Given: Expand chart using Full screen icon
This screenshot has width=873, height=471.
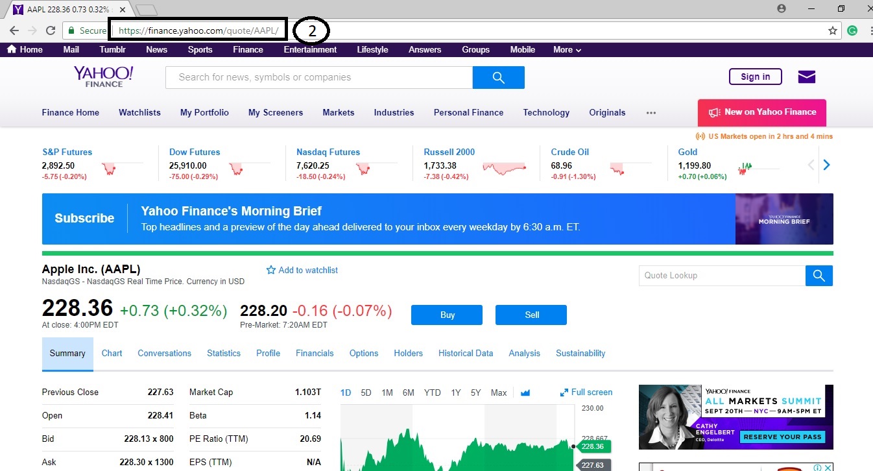Looking at the screenshot, I should pos(564,392).
